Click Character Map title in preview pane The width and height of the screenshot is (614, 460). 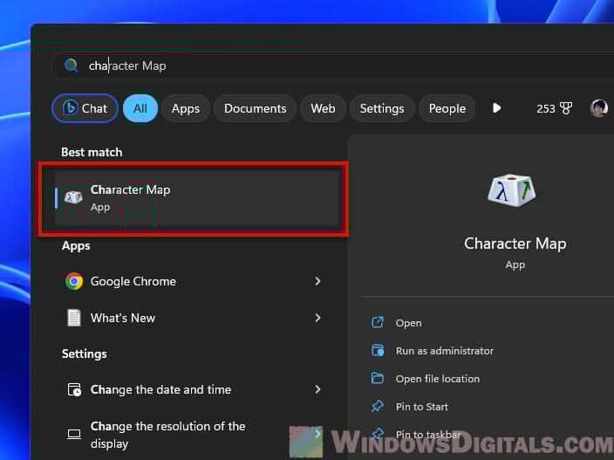pyautogui.click(x=515, y=244)
